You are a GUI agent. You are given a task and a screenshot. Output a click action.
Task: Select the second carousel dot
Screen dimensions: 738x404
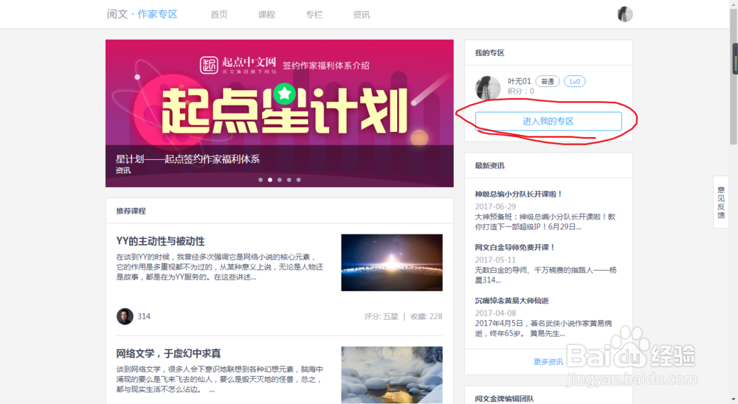(269, 180)
